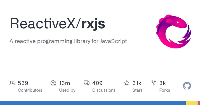Click the Contributors label
The width and height of the screenshot is (200, 105).
[x=30, y=90]
